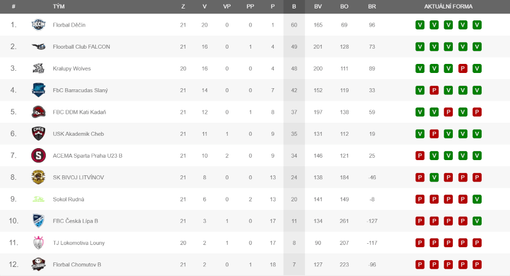The height and width of the screenshot is (276, 510).
Task: Open Florbal Chomutov B team page
Action: click(x=76, y=264)
